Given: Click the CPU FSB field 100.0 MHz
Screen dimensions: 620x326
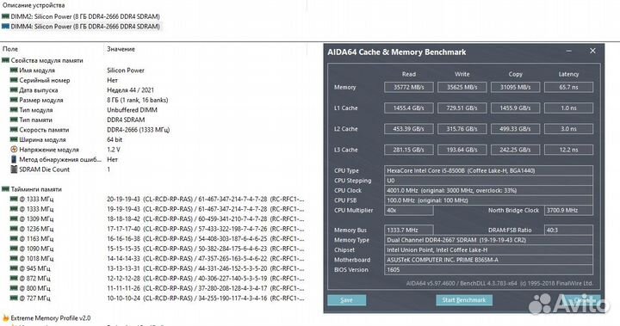Looking at the screenshot, I should point(489,200).
